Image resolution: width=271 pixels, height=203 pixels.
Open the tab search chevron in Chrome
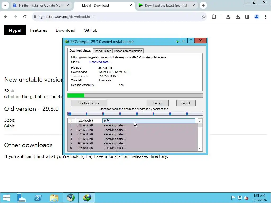[x=5, y=5]
